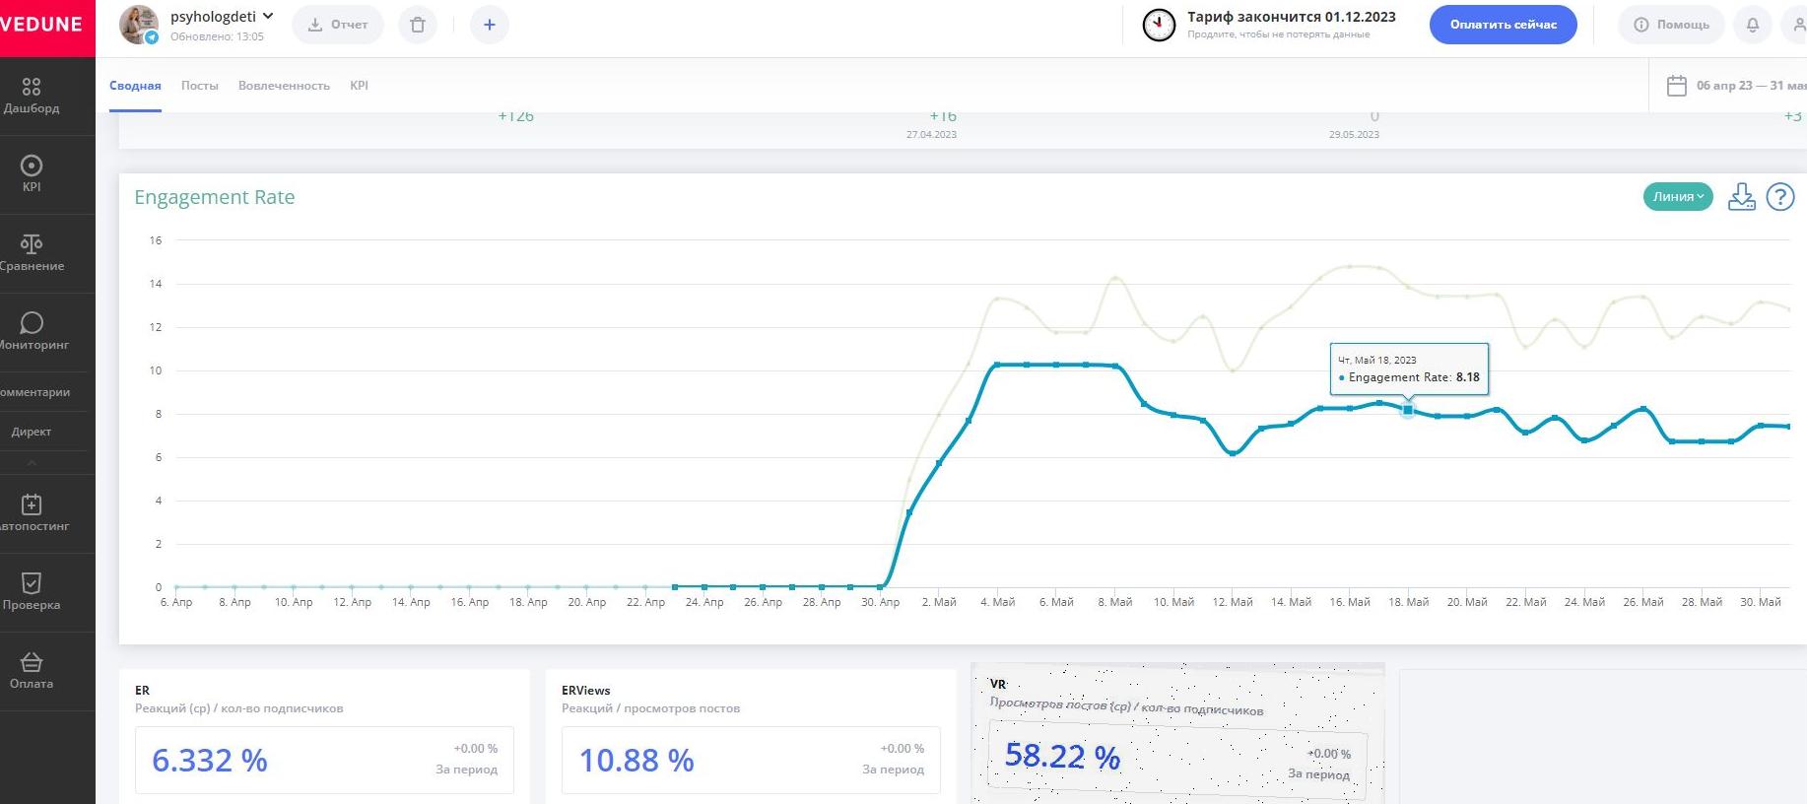The height and width of the screenshot is (804, 1807).
Task: Click the Оплатить сейчас button
Action: 1504,25
